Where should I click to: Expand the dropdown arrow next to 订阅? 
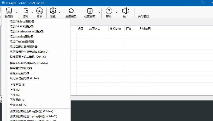click(x=32, y=12)
